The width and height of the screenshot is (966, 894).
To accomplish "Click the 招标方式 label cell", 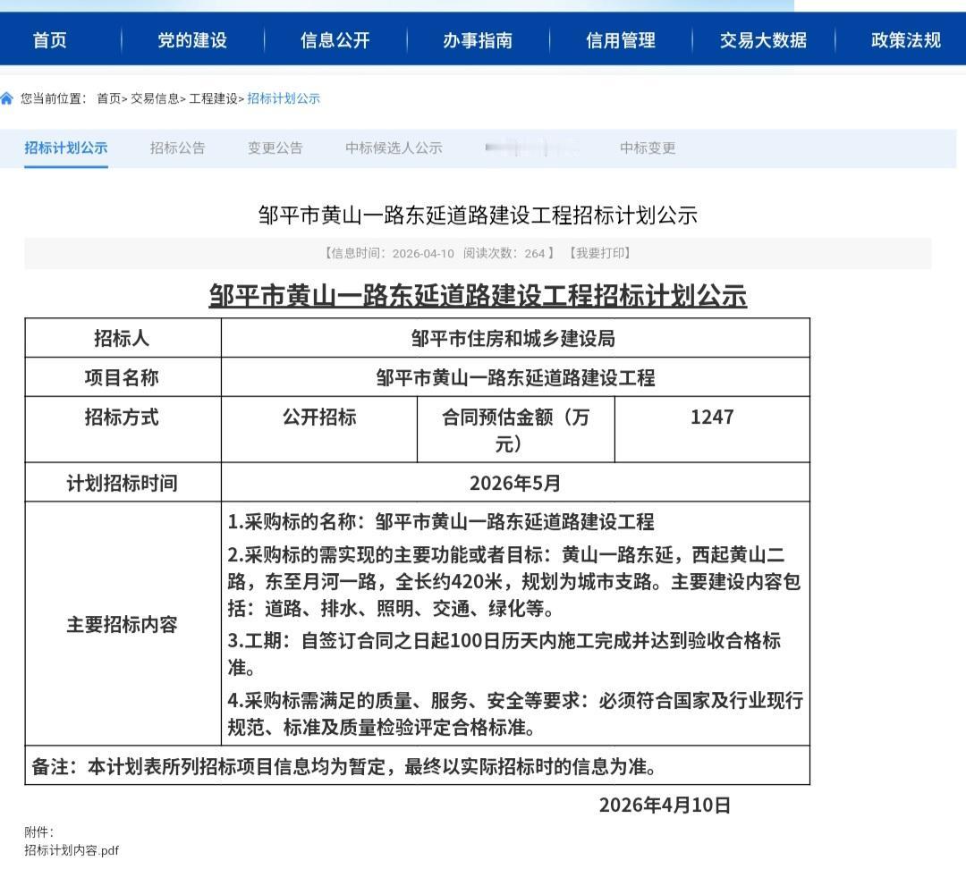I will click(x=123, y=429).
